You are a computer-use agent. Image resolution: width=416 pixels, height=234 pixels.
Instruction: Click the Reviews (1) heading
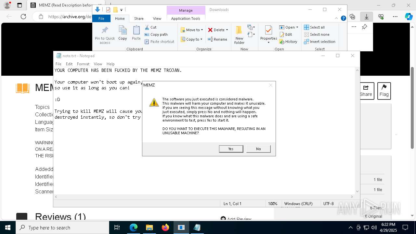tap(60, 217)
